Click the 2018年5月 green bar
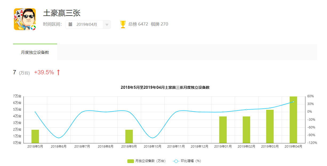The image size is (327, 166). coord(35,136)
